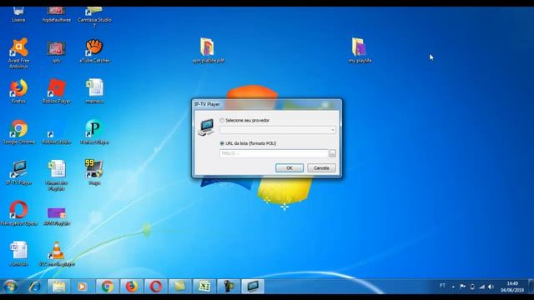Confirm the IP-TV Player dialog with OK
The width and height of the screenshot is (534, 300).
coord(290,168)
